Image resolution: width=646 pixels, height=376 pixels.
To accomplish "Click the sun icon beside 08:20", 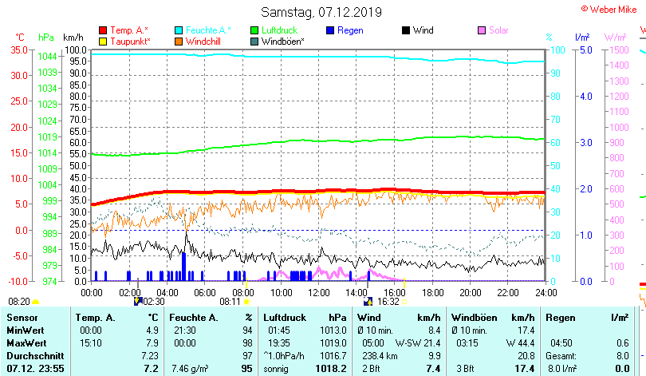I will [37, 302].
